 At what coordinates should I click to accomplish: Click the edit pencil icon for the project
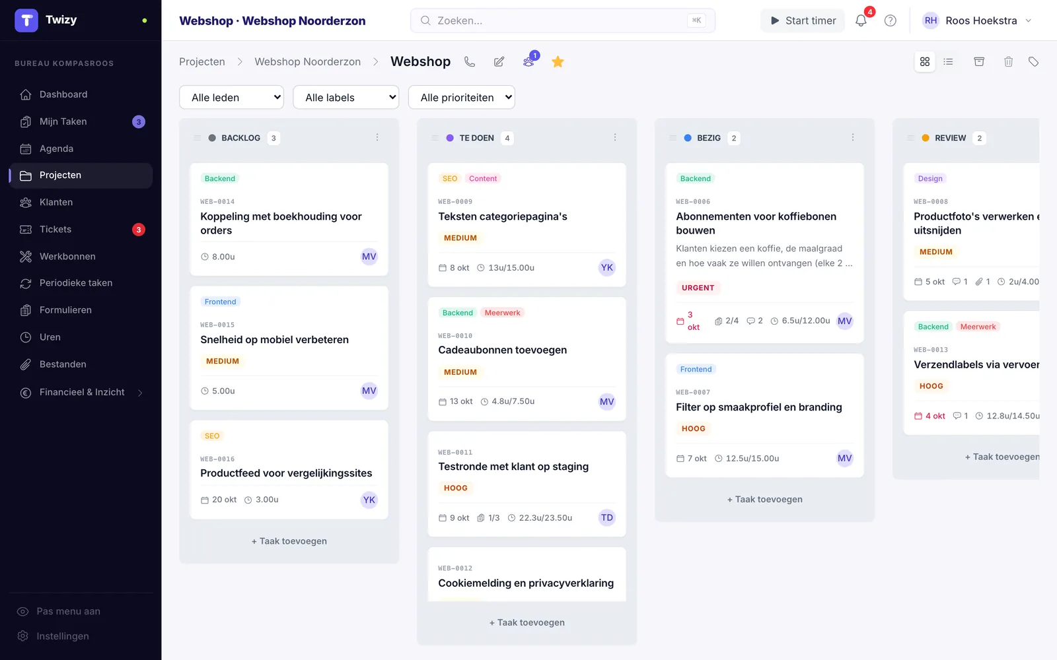tap(499, 61)
